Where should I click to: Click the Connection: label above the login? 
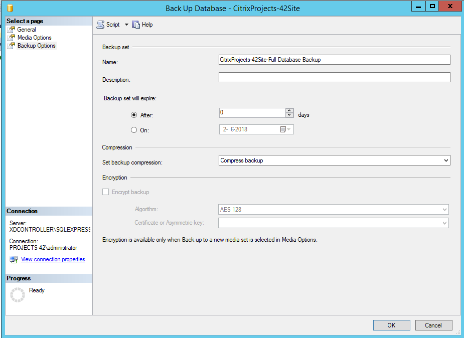pos(24,241)
